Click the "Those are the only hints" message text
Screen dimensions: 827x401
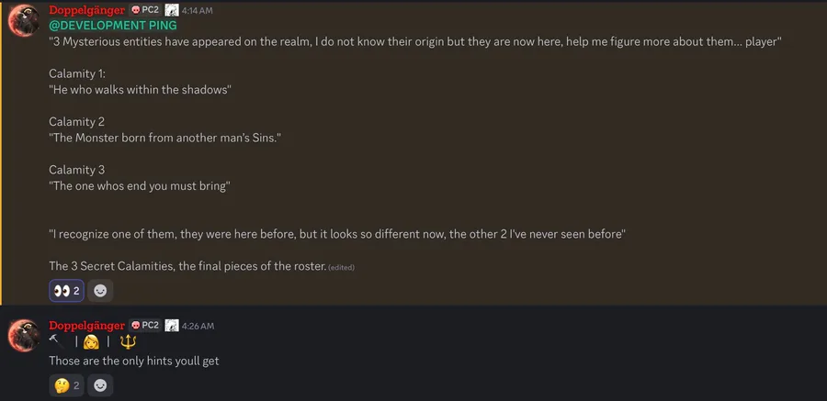(x=133, y=361)
